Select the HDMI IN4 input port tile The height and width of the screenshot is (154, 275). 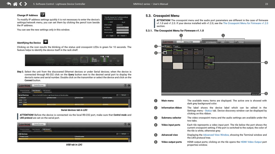click(198, 52)
